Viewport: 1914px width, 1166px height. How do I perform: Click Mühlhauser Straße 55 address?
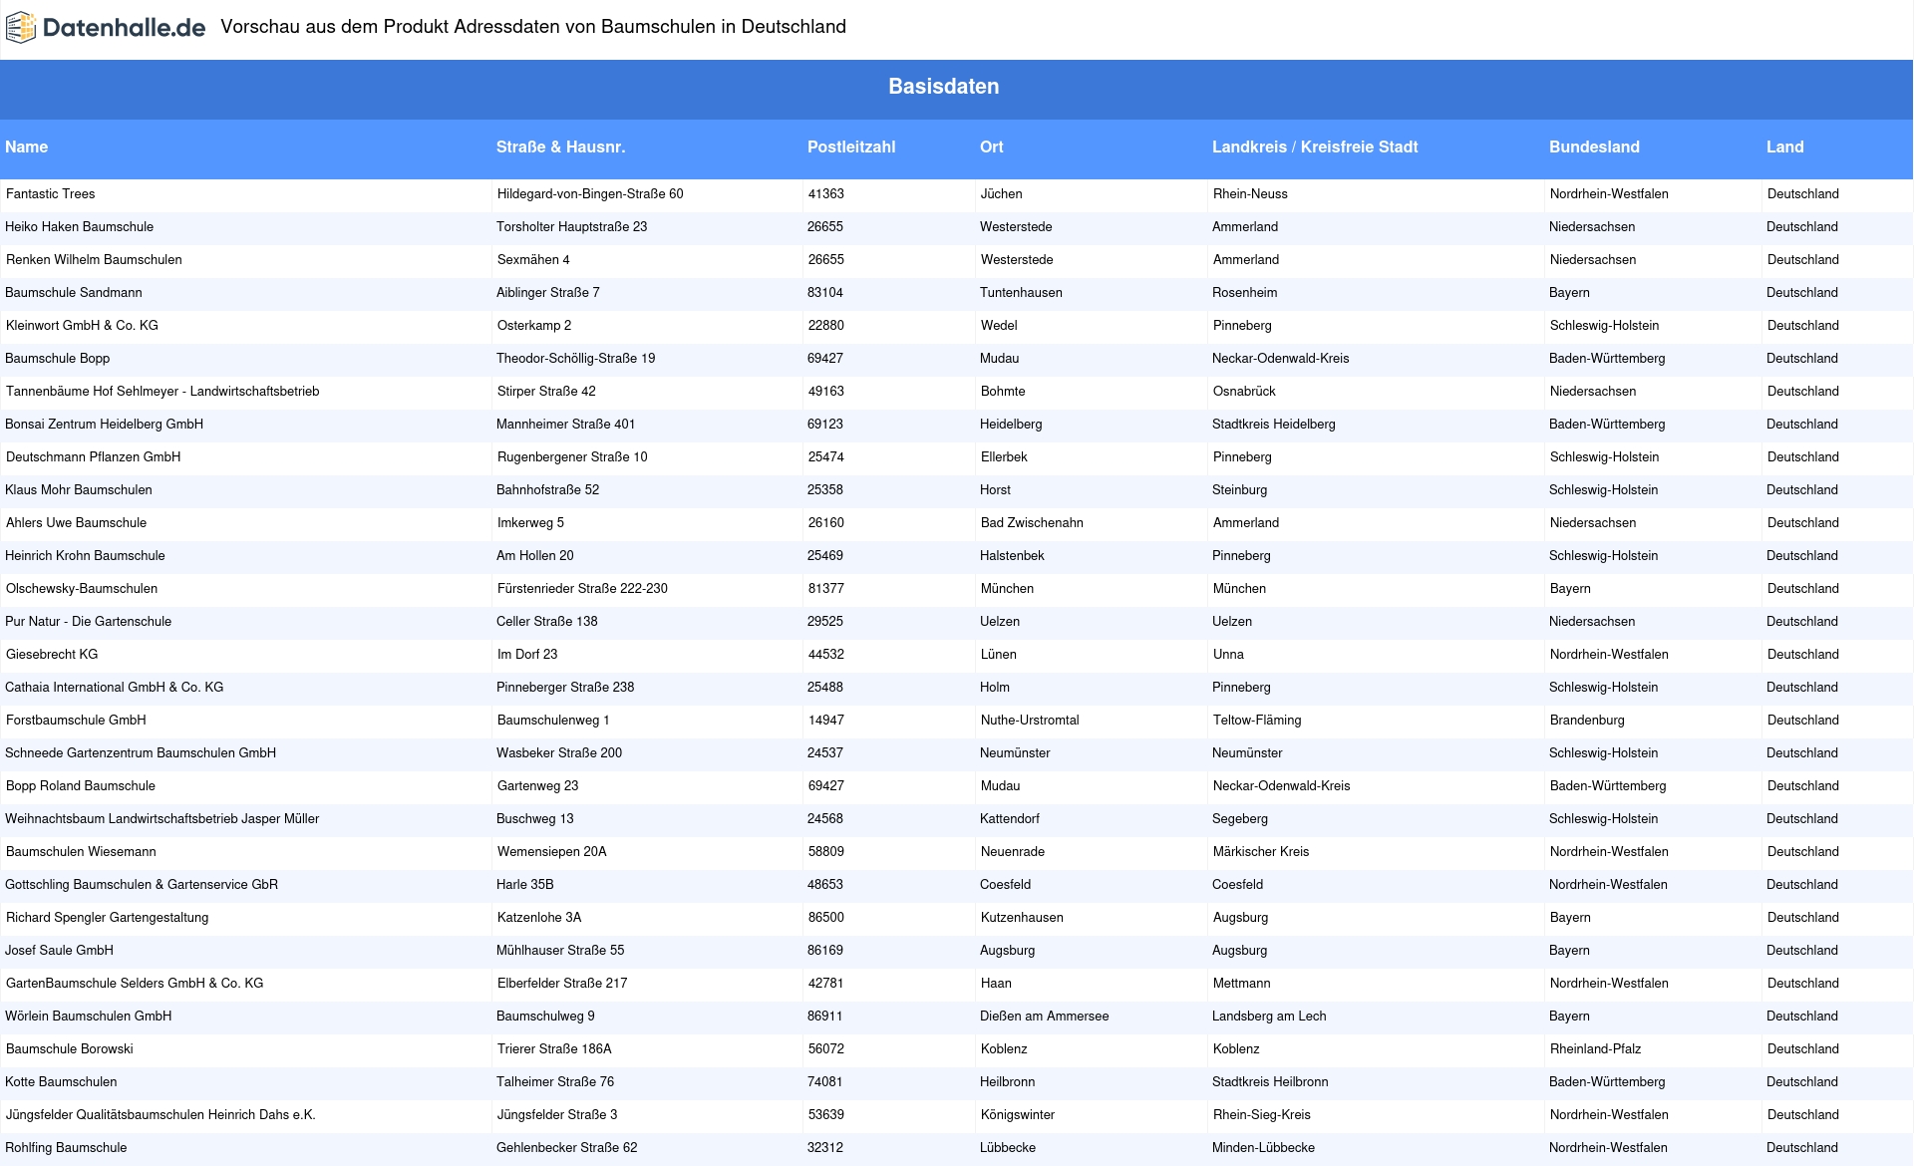(560, 951)
